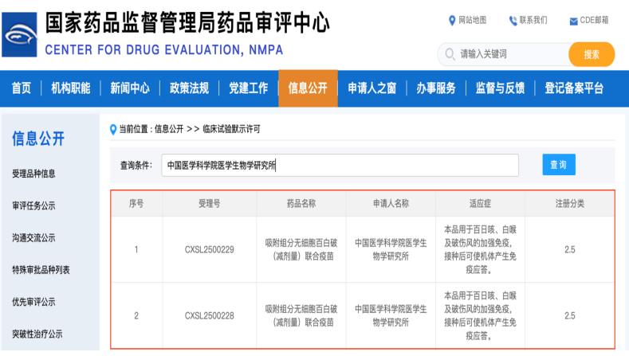Open 登记备案平台 from the navigation bar
The image size is (629, 356).
(x=574, y=88)
